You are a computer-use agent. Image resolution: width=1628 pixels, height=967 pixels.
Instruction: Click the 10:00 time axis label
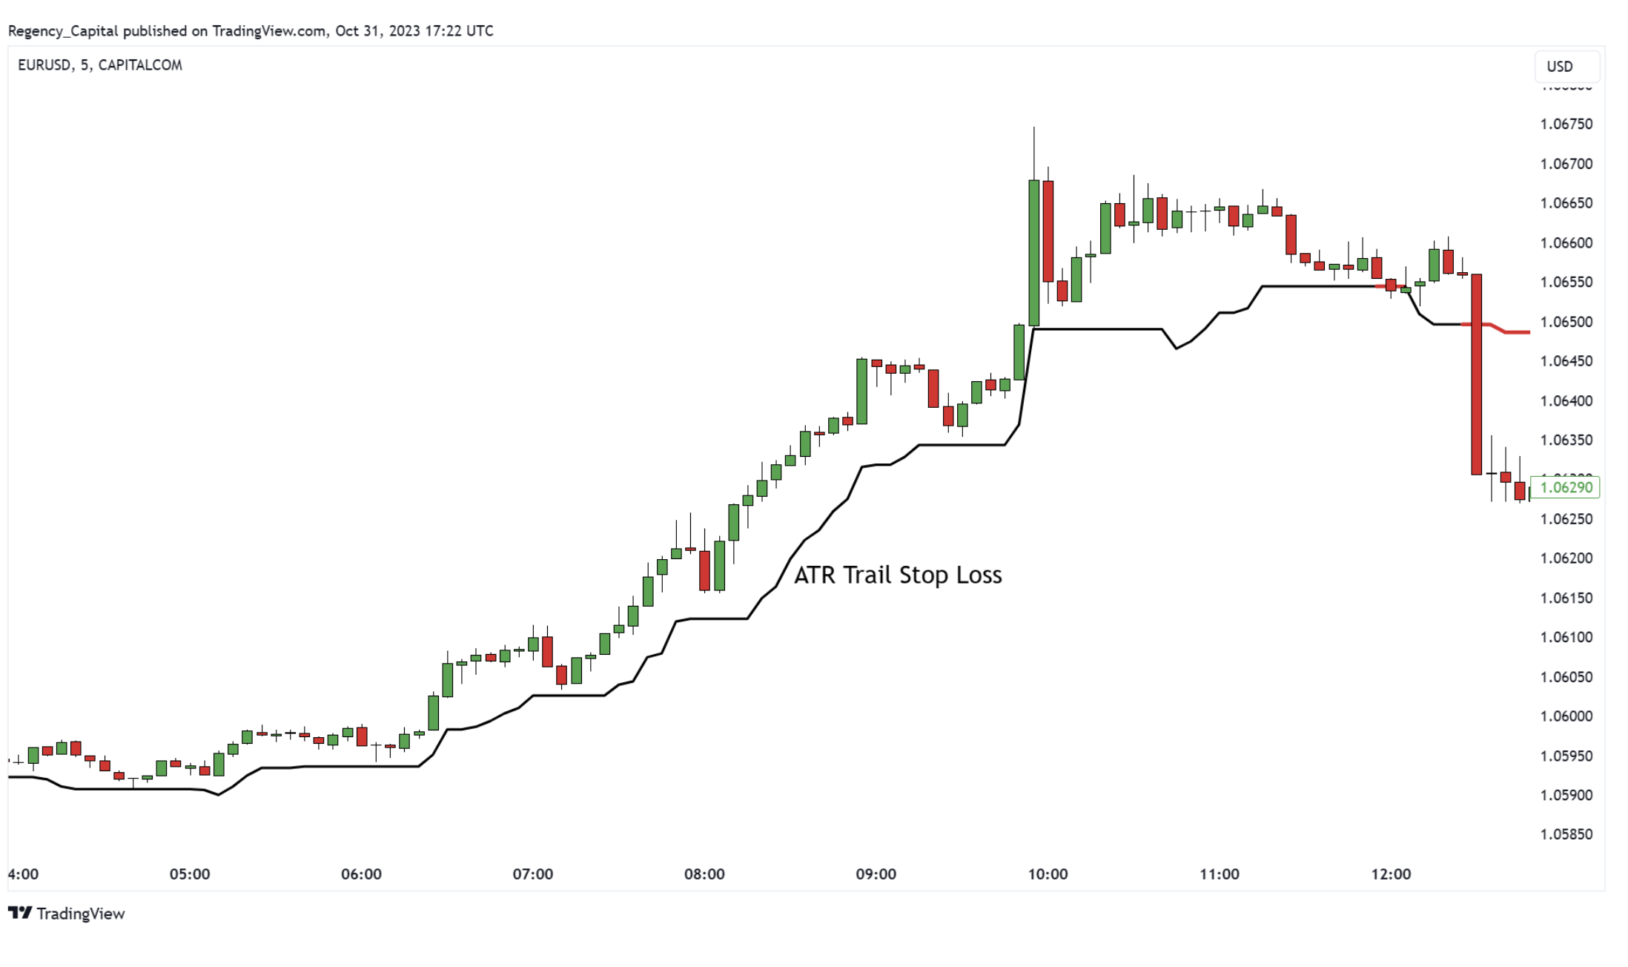point(1048,874)
